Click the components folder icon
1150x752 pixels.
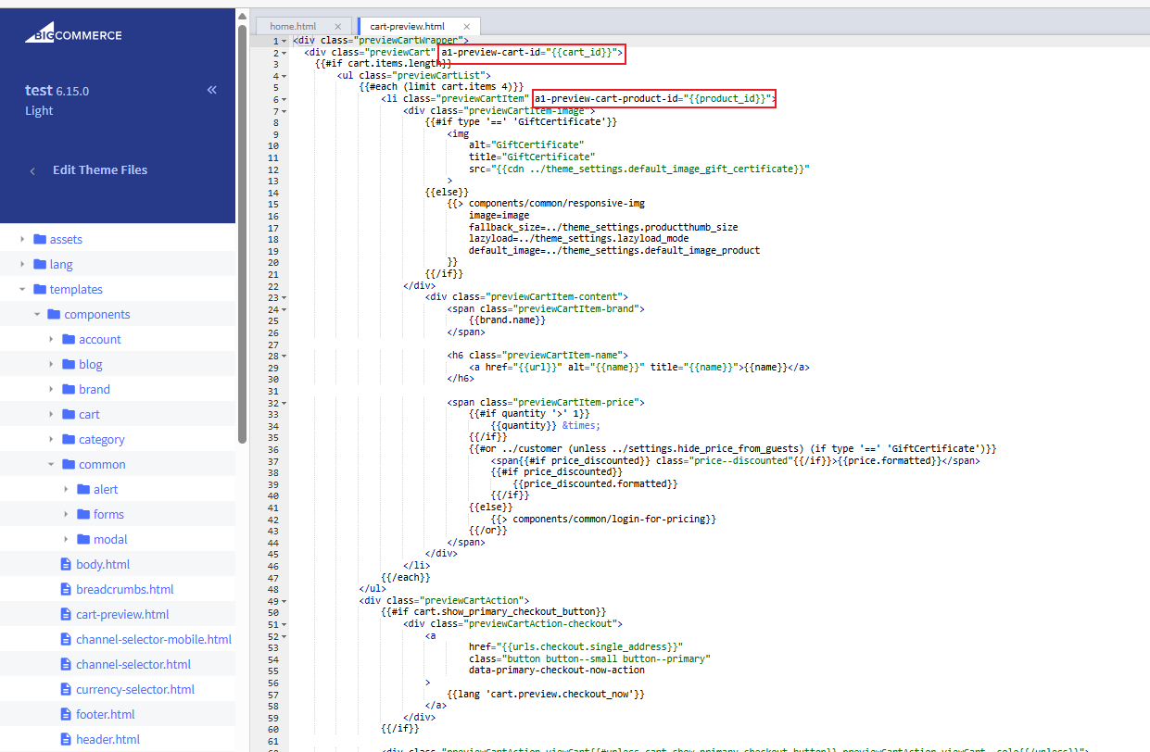coord(54,314)
